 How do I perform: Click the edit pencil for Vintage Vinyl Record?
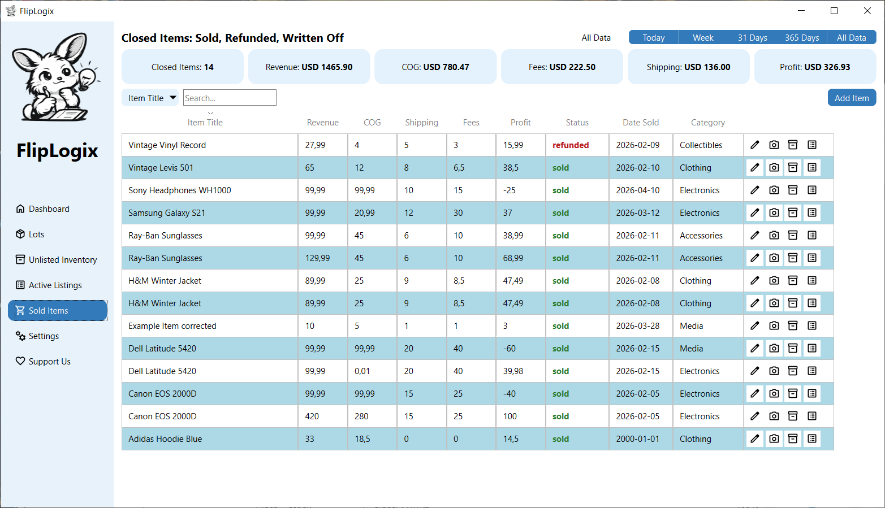[755, 145]
